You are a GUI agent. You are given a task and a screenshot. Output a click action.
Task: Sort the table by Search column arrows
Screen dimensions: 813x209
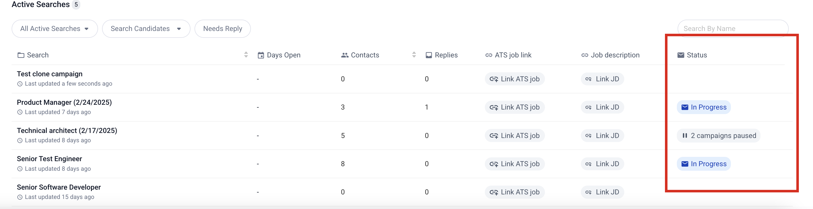[x=246, y=55]
